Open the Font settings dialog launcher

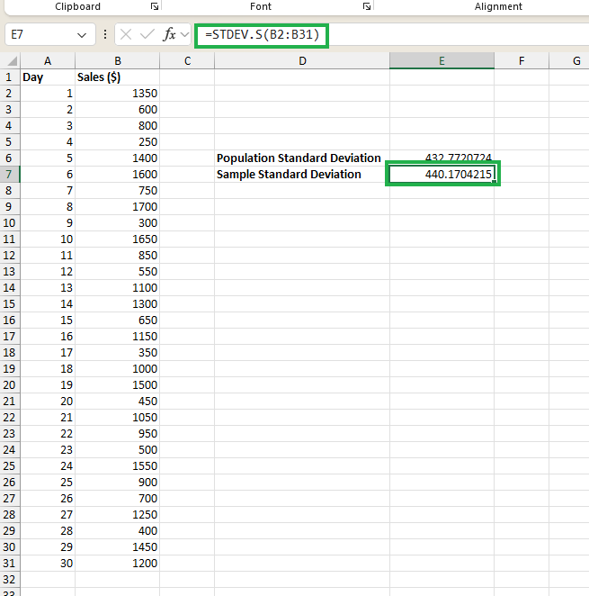click(x=367, y=6)
